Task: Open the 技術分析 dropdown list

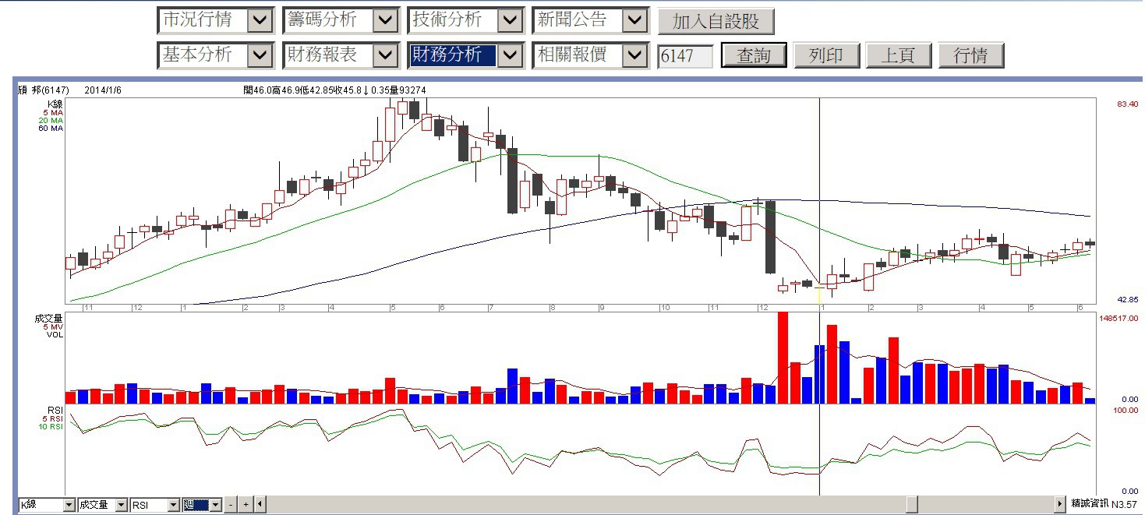Action: tap(510, 21)
